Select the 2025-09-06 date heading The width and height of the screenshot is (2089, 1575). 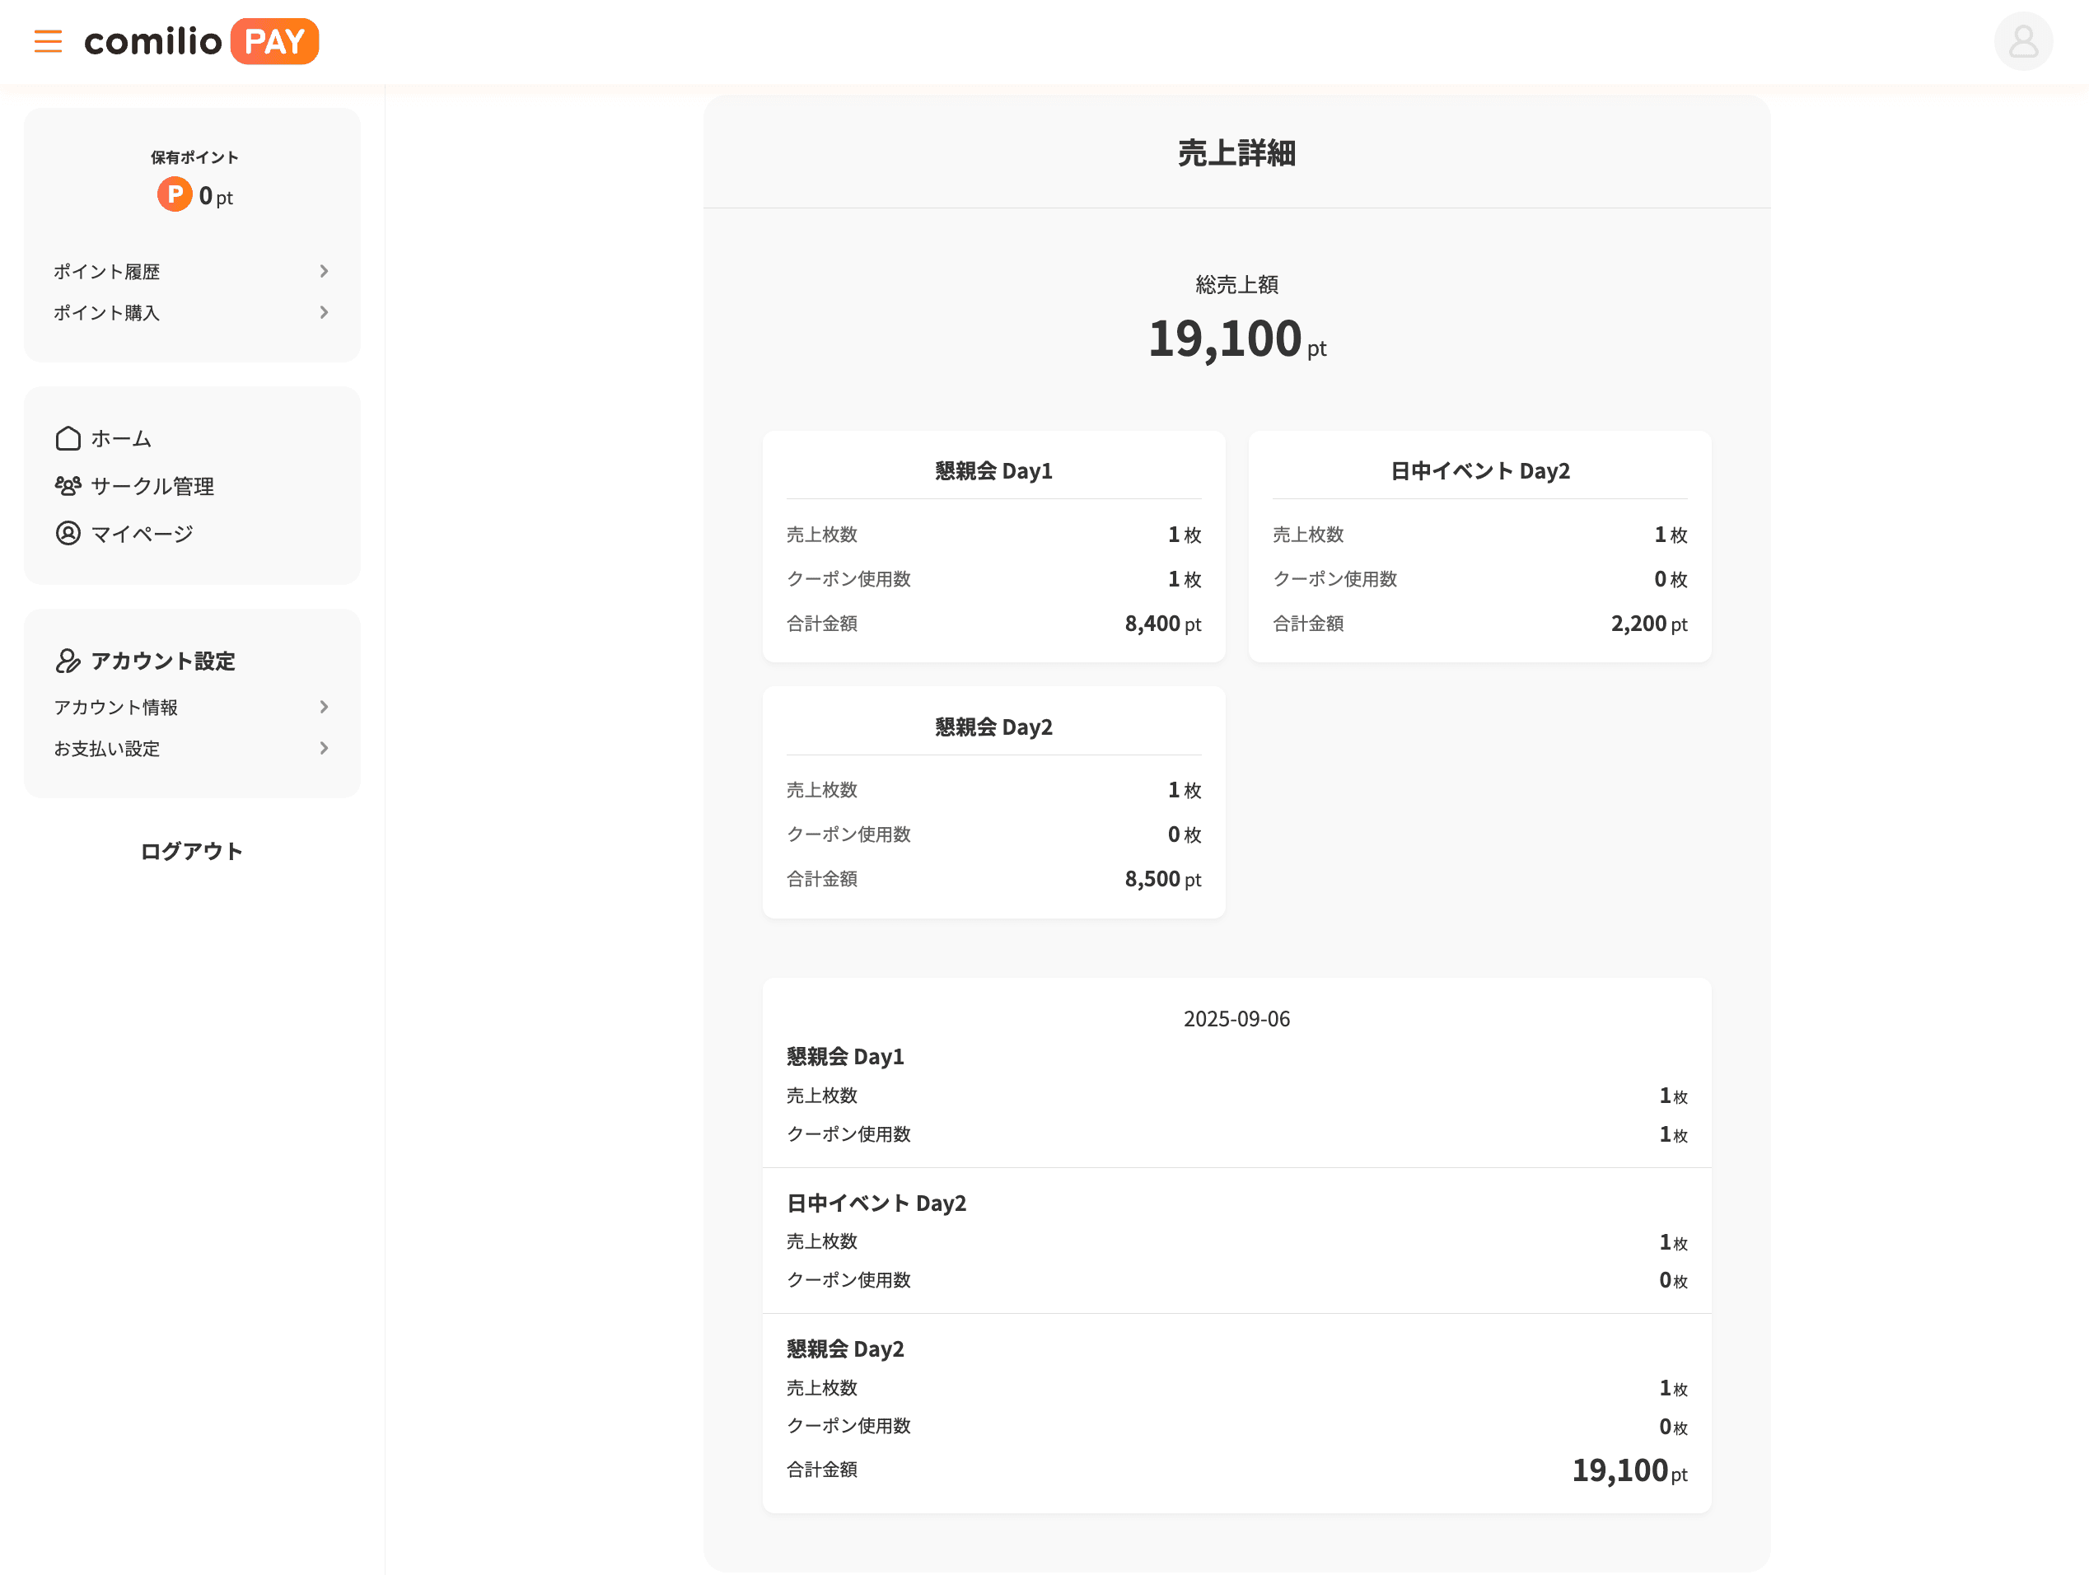coord(1236,1019)
